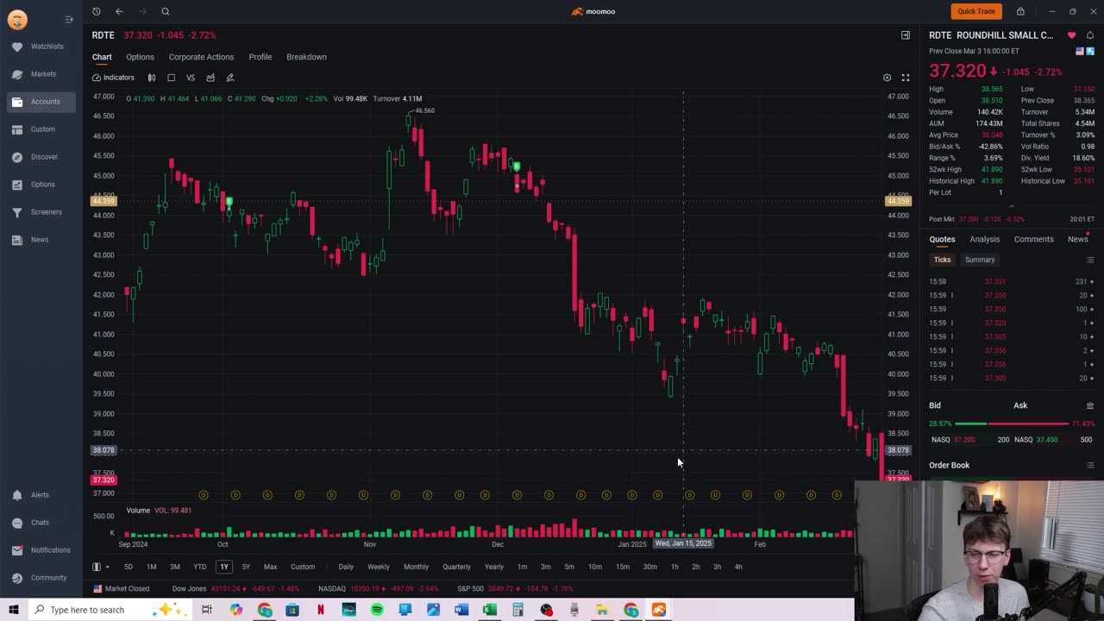This screenshot has height=621, width=1104.
Task: Collapse the left sidebar menu
Action: tap(69, 19)
